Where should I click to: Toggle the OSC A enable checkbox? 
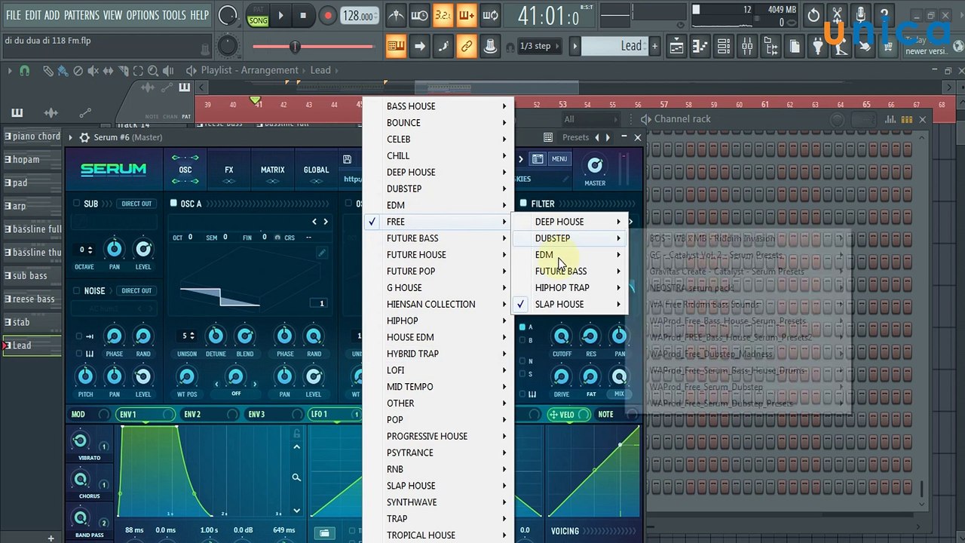(173, 204)
